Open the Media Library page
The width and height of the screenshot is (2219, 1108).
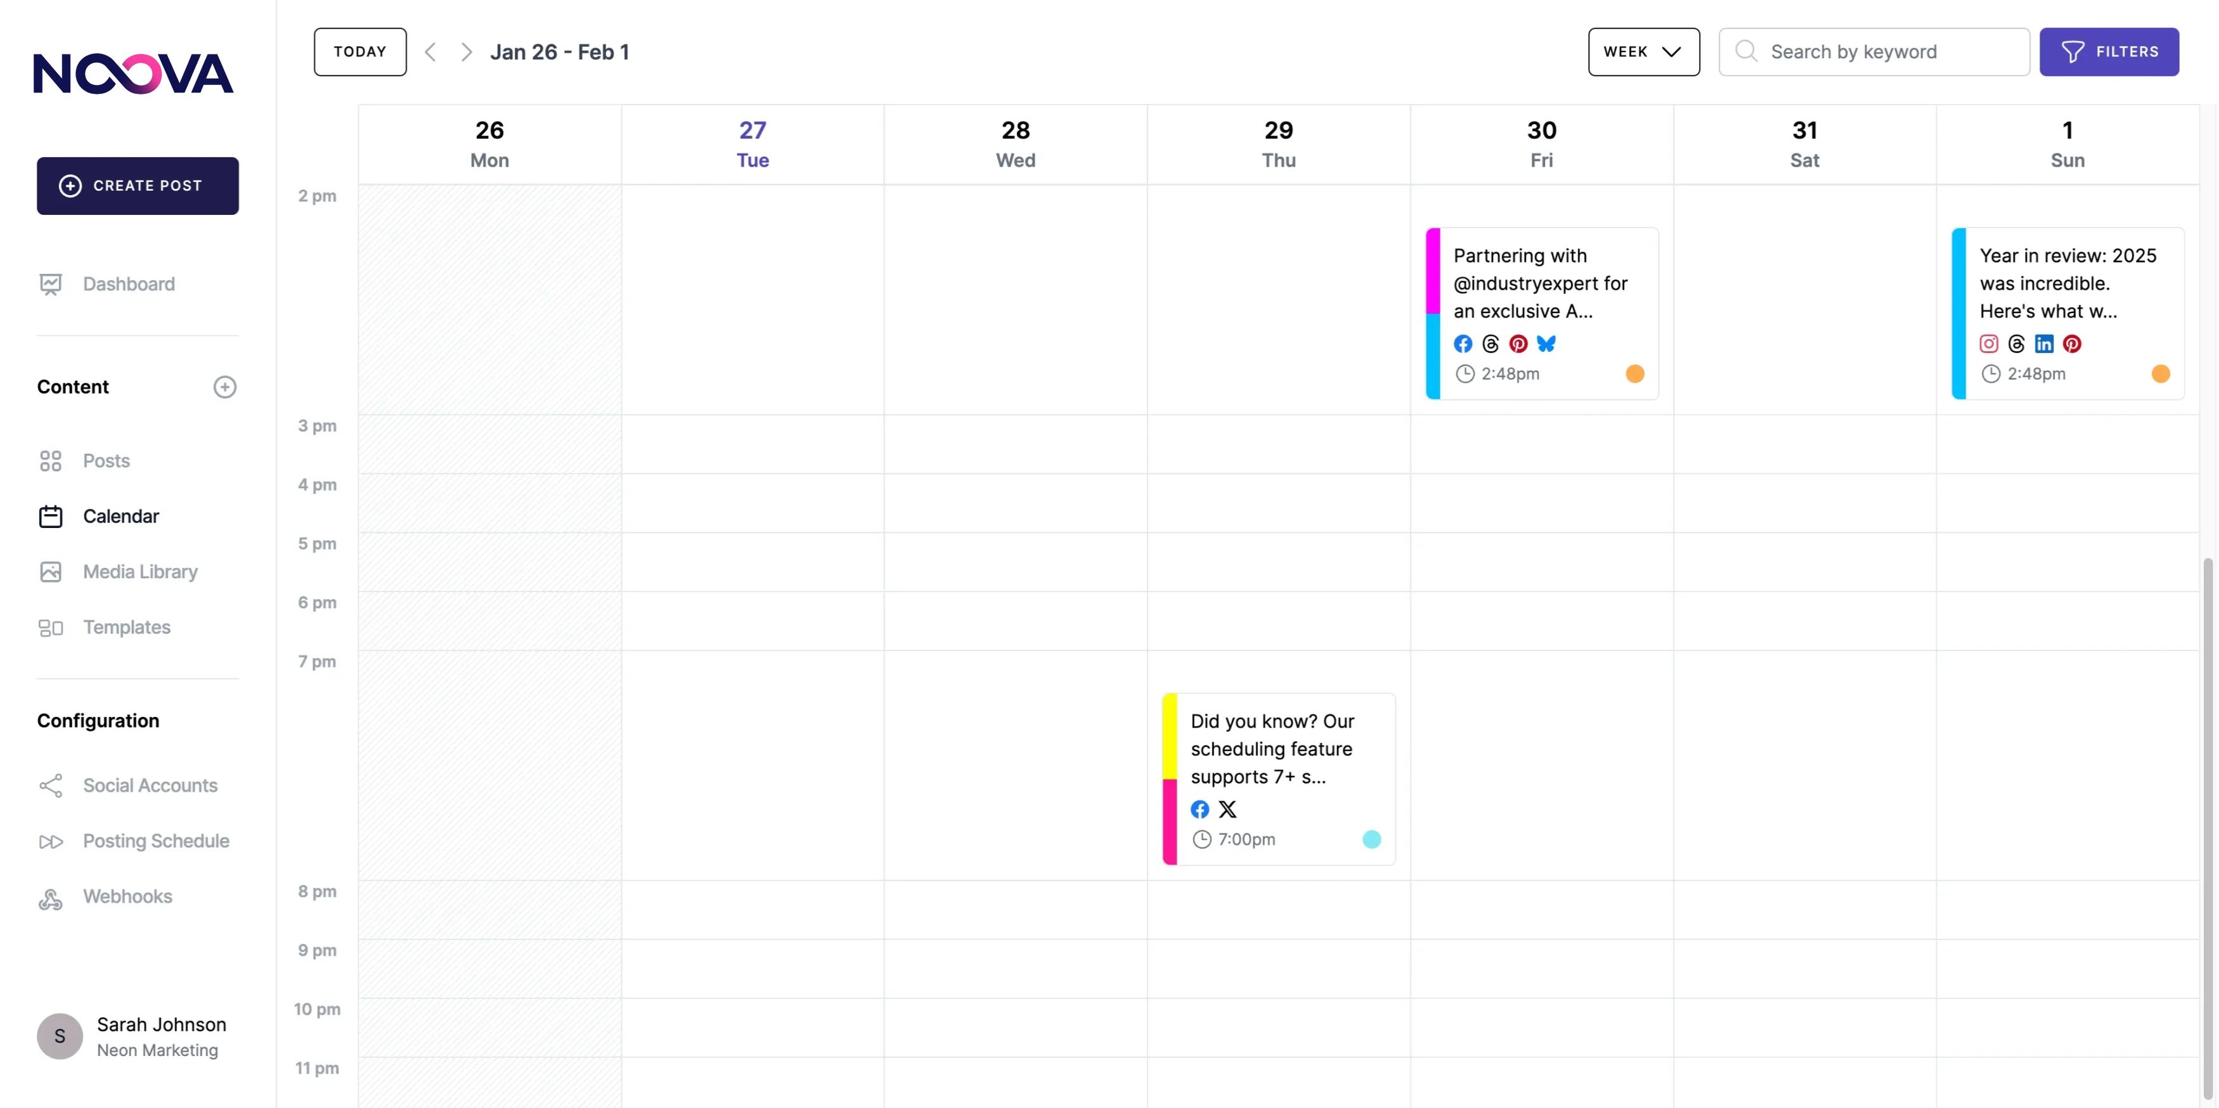tap(139, 572)
